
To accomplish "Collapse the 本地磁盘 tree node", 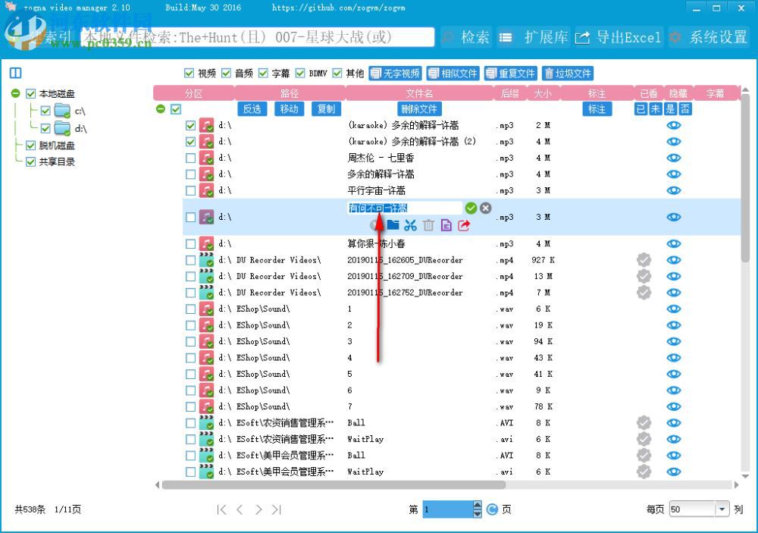I will [x=15, y=92].
